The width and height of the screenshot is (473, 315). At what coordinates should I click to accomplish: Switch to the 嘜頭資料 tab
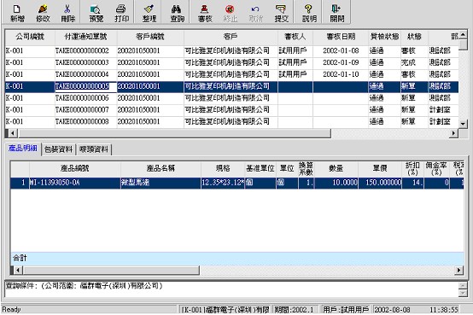(x=94, y=149)
